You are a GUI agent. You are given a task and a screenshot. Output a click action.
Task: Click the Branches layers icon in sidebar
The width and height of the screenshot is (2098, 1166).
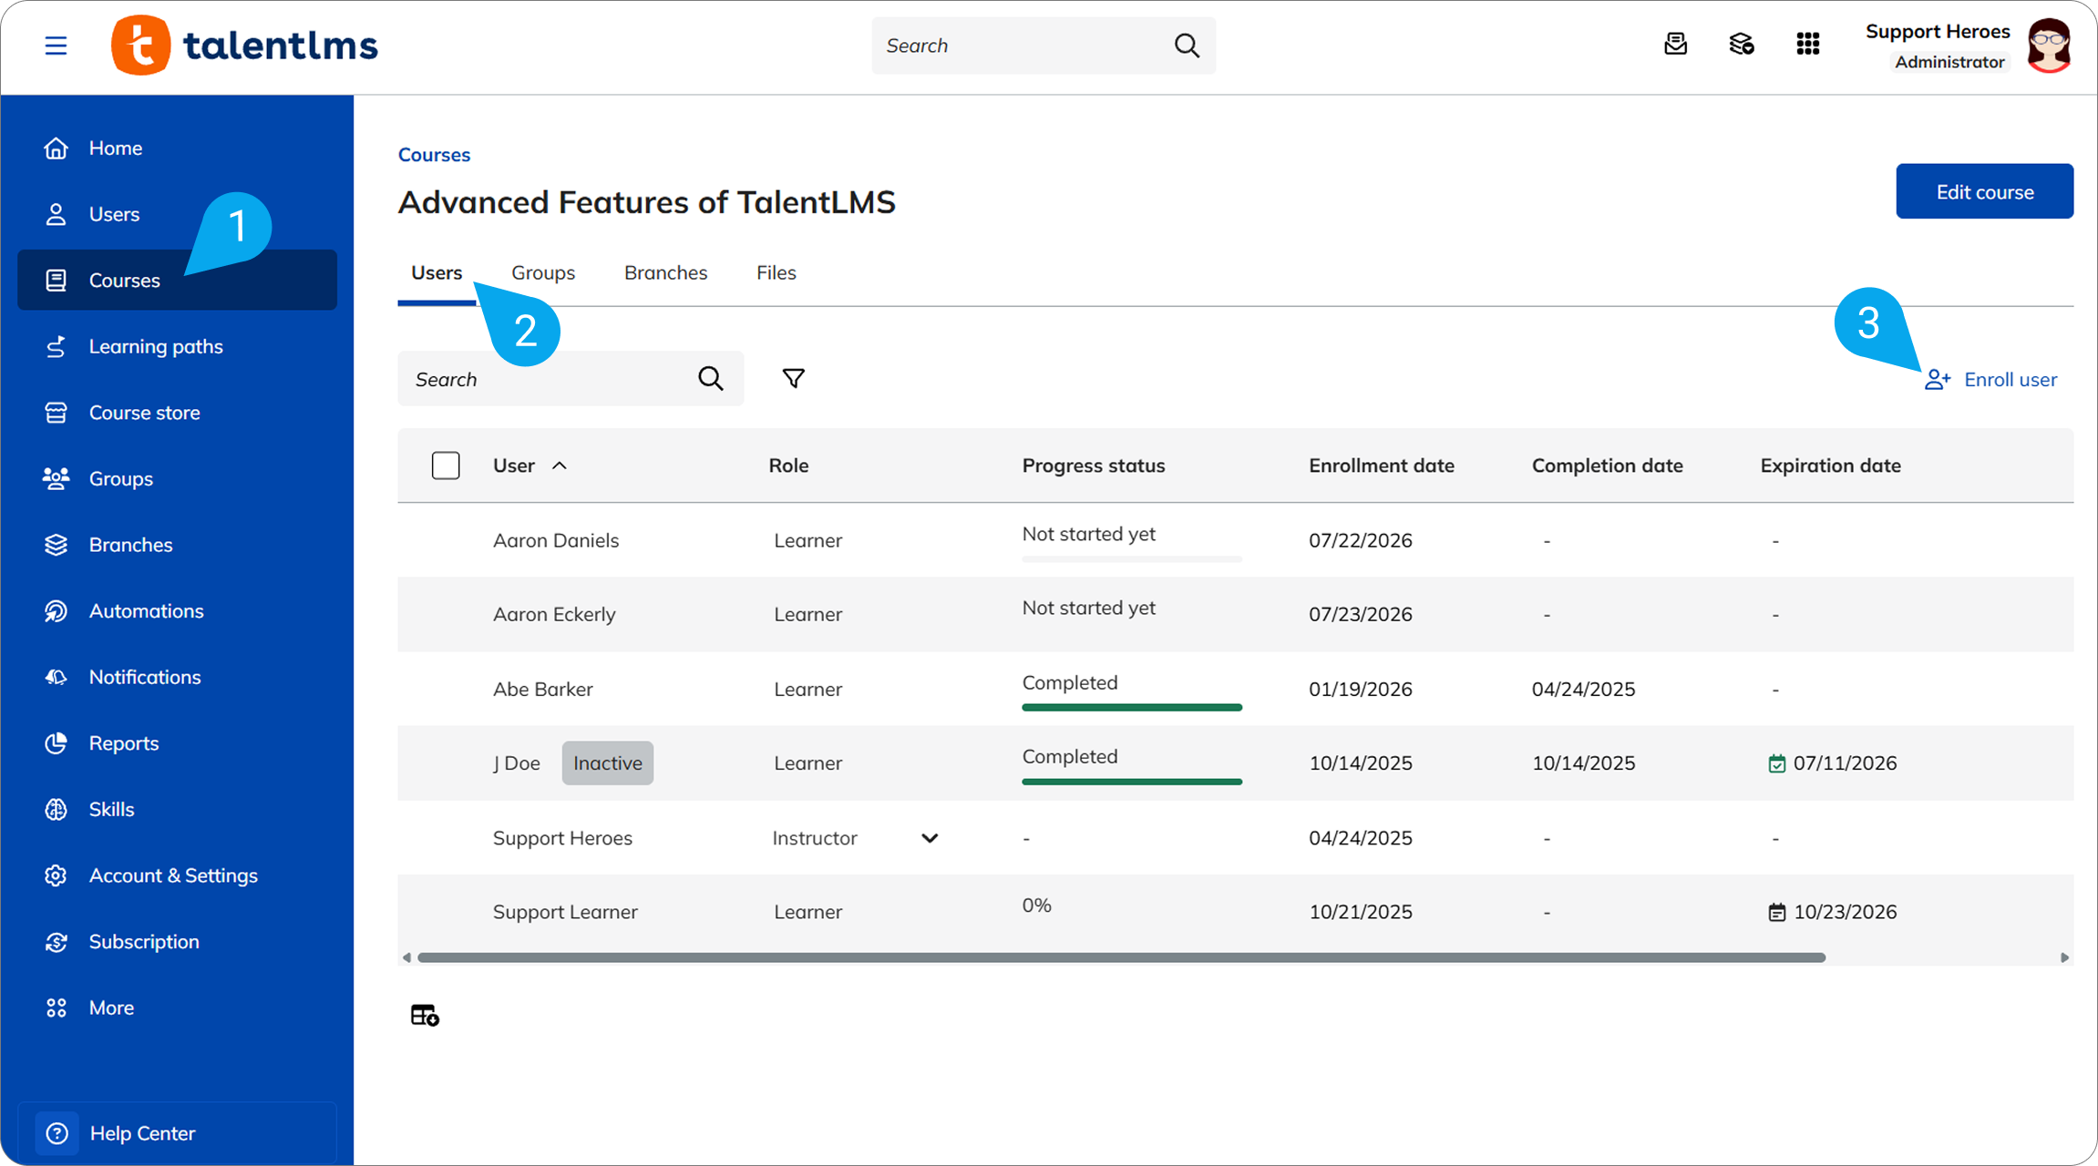point(56,545)
